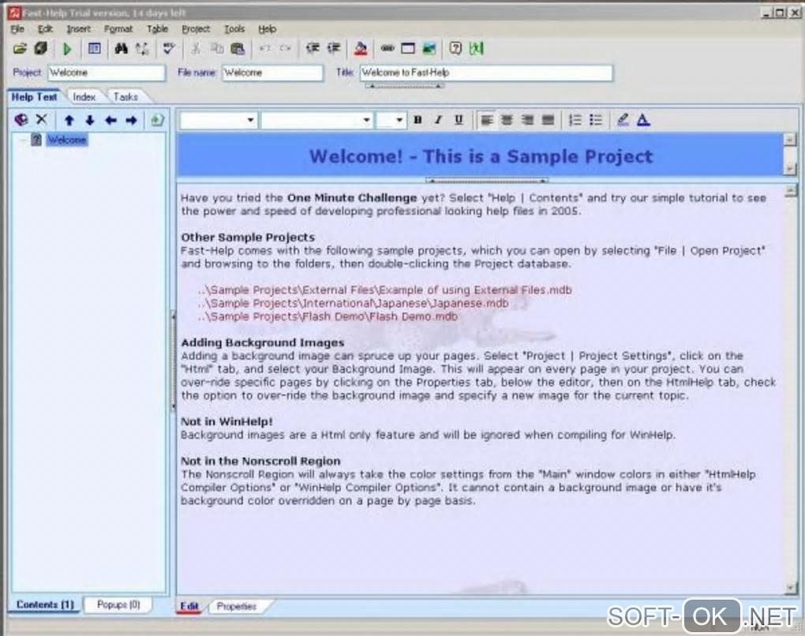The width and height of the screenshot is (805, 636).
Task: Pick the font color tool
Action: point(643,120)
